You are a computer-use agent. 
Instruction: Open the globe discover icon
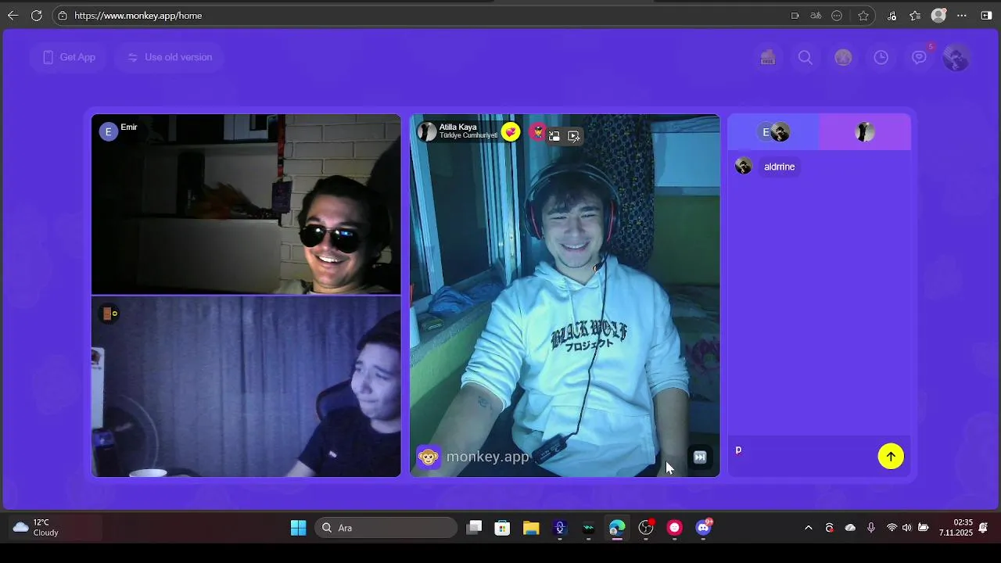click(843, 58)
